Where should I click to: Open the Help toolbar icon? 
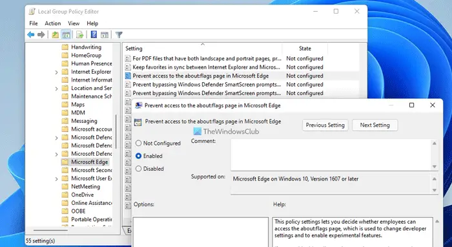(x=94, y=35)
